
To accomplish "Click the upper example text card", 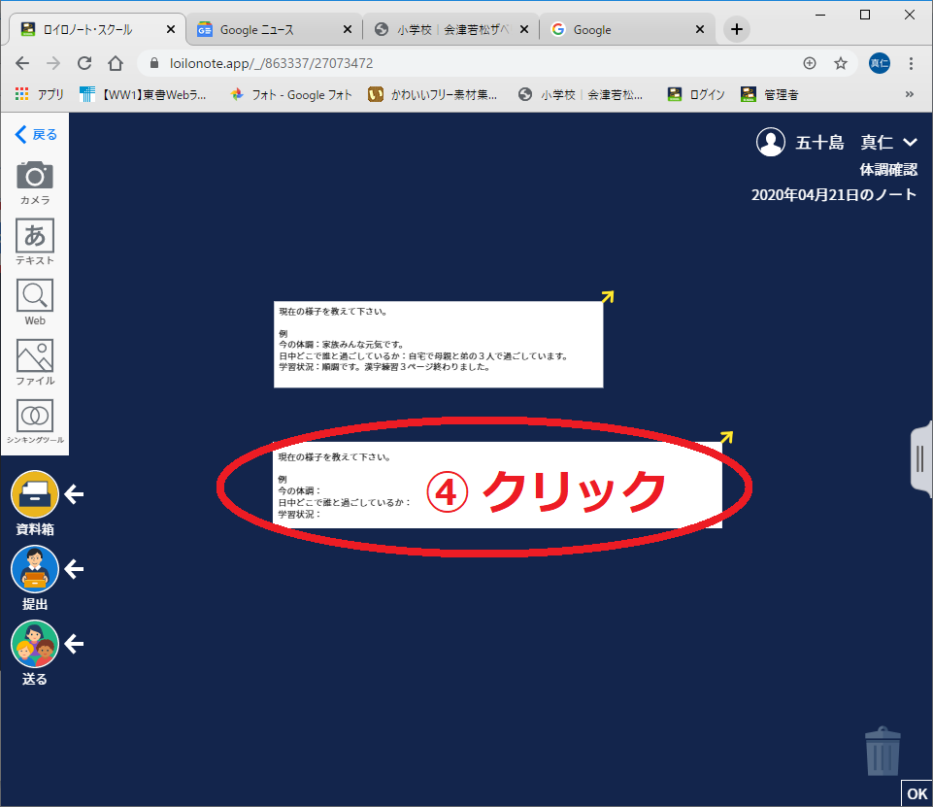I will click(x=438, y=345).
